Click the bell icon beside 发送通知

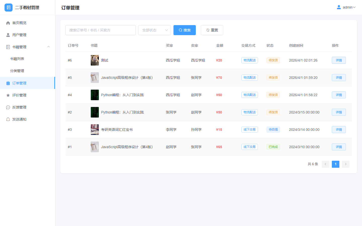[8, 119]
